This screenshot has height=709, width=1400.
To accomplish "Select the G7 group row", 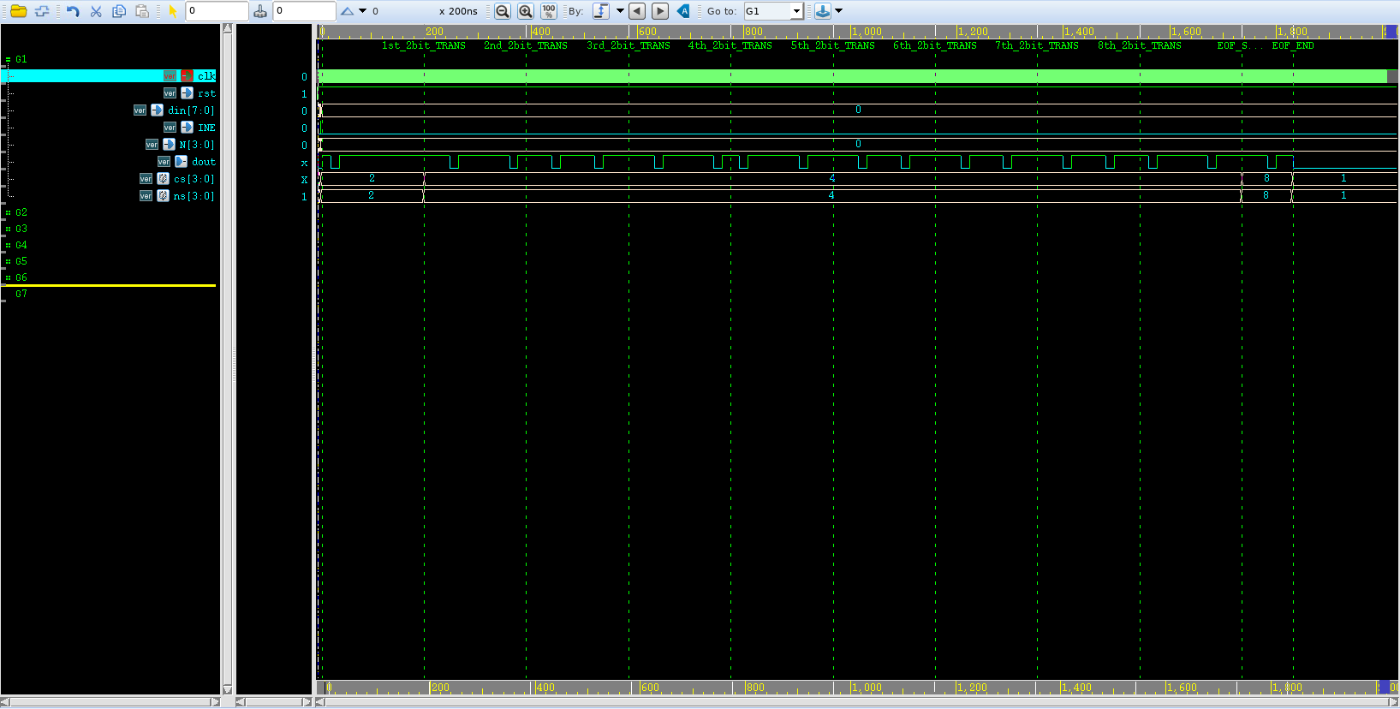I will pos(21,294).
